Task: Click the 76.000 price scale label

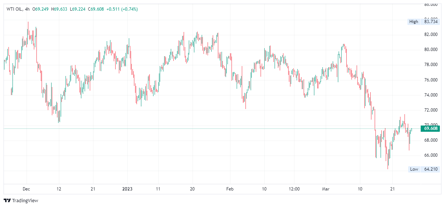Action: (x=431, y=80)
